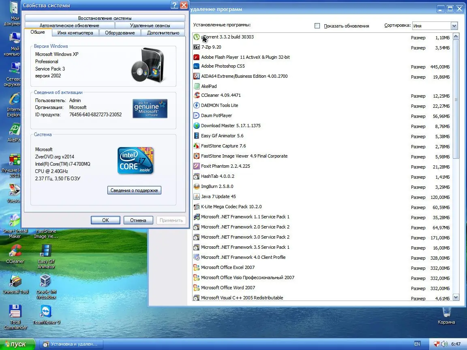Click the Отмена button
This screenshot has height=350, width=467.
click(138, 220)
